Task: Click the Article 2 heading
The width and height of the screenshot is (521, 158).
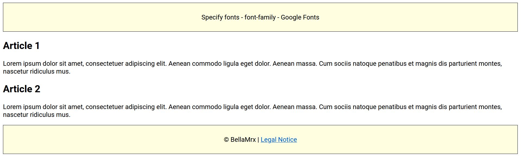Action: point(22,89)
